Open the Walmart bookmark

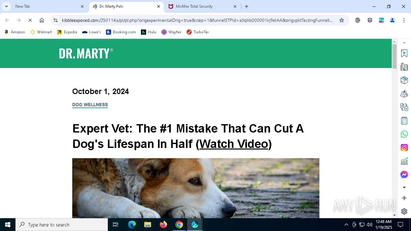pyautogui.click(x=41, y=32)
